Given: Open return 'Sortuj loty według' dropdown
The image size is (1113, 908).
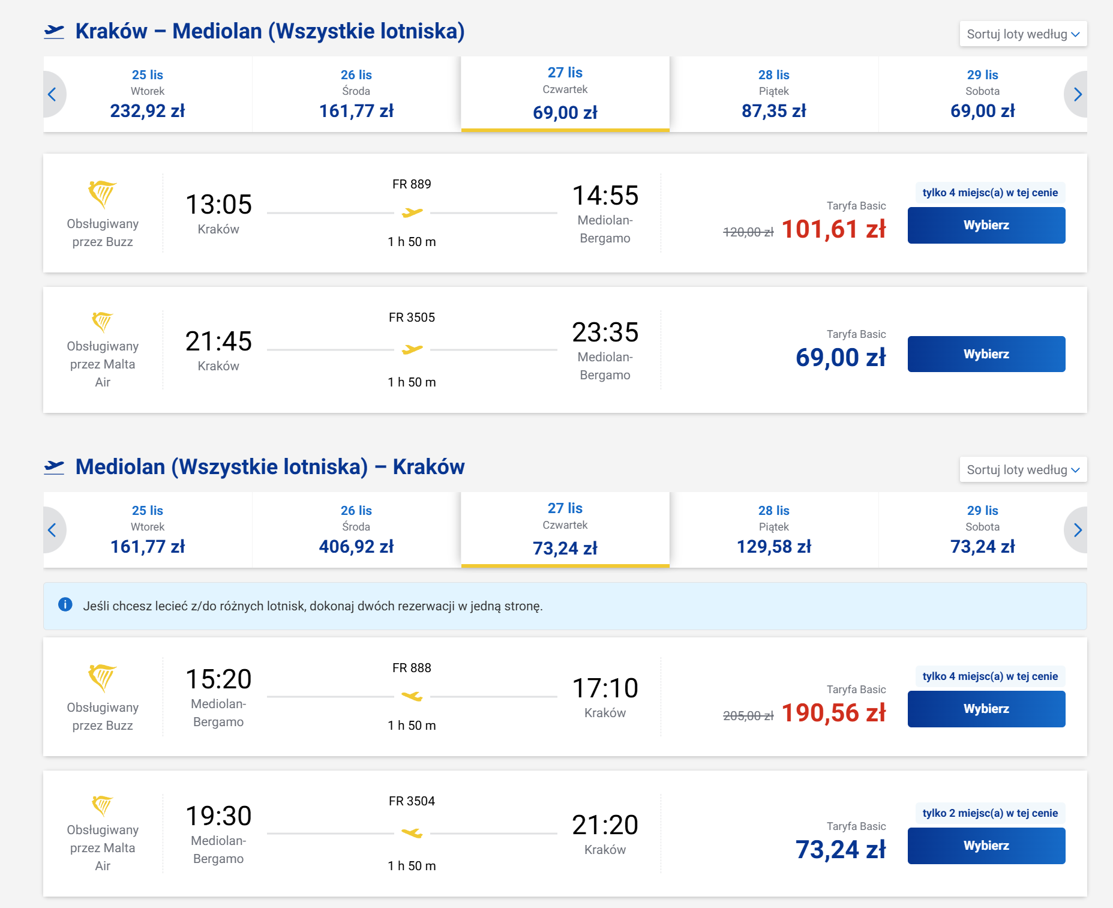Looking at the screenshot, I should point(1022,470).
